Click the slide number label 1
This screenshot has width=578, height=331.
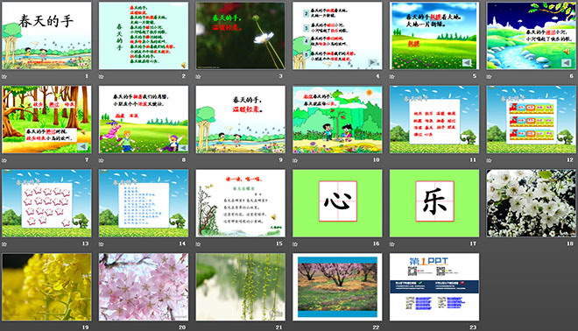[x=87, y=76]
